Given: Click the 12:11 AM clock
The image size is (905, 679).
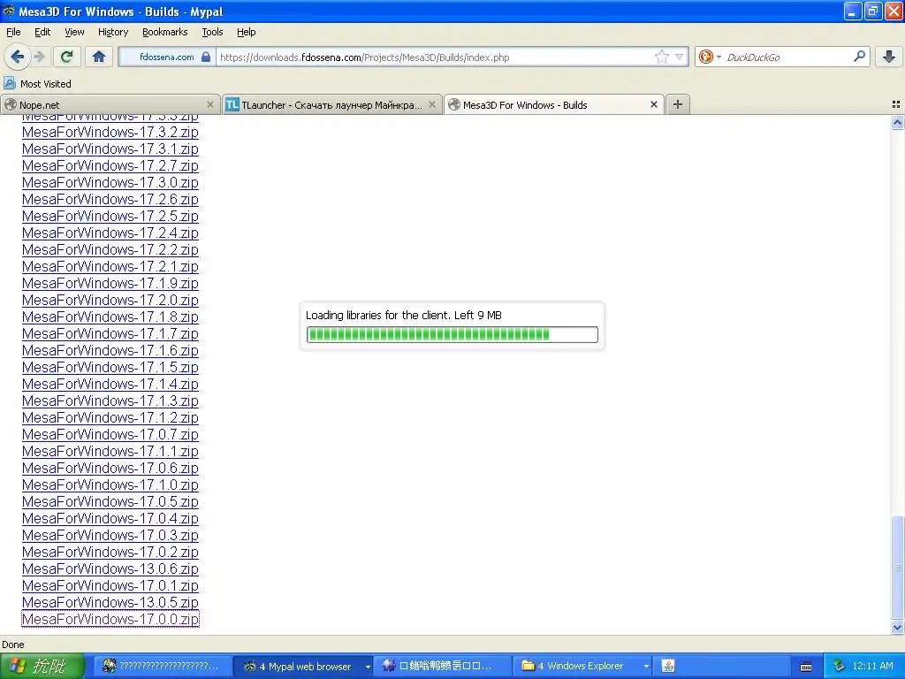Looking at the screenshot, I should coord(872,667).
